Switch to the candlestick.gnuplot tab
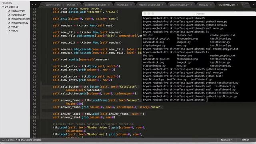The image size is (256, 144). pyautogui.click(x=96, y=5)
